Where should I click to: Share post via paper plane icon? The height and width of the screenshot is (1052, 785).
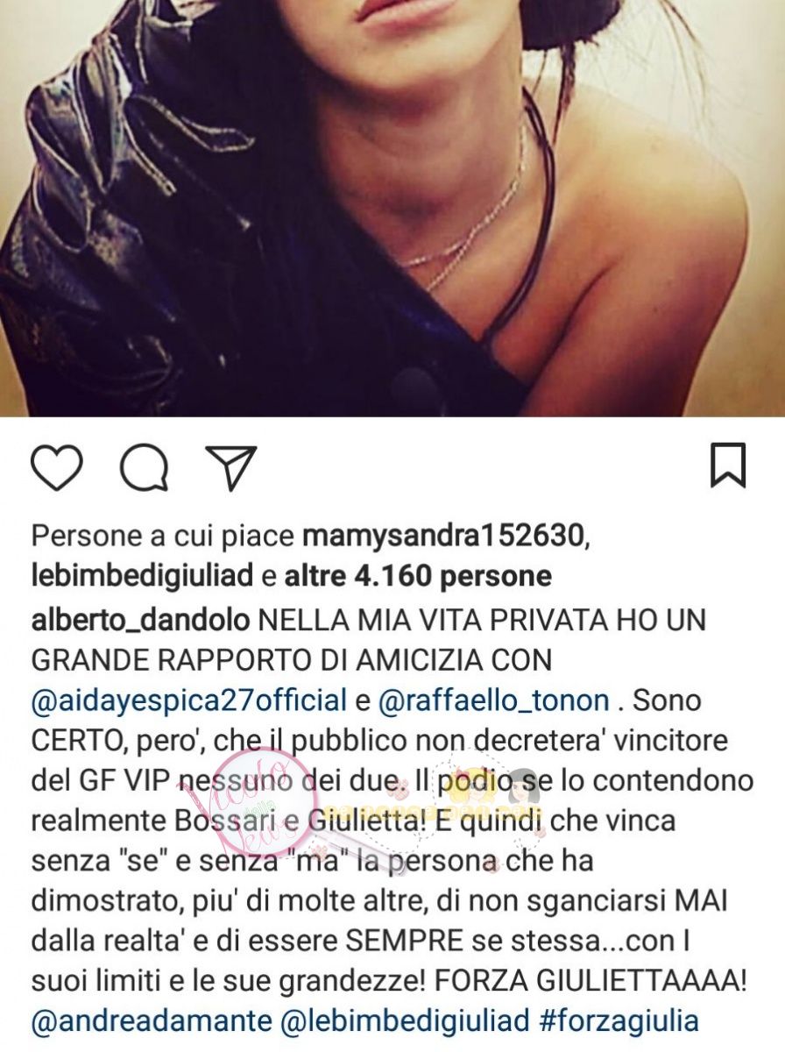230,467
